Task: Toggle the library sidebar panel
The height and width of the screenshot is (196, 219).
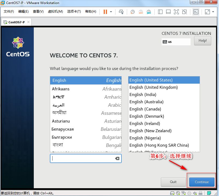Action: [160, 12]
